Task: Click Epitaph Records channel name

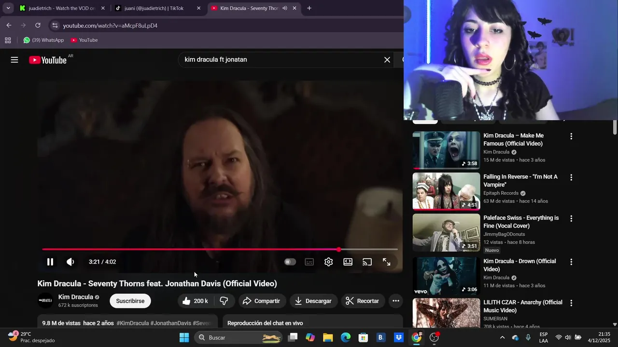Action: (x=501, y=193)
